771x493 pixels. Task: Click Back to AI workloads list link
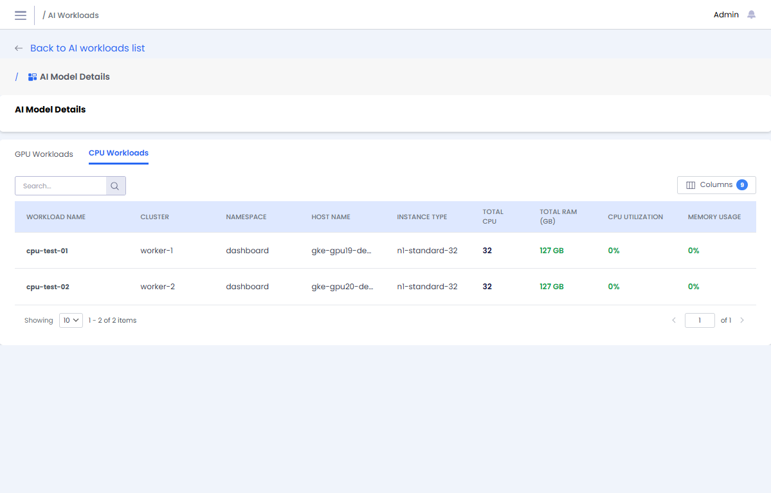click(87, 48)
